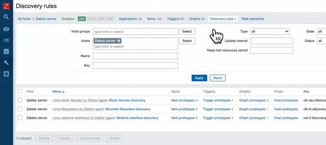The image size is (326, 145).
Task: Open Host prototypes for Network interface discovery
Action: (x=286, y=118)
